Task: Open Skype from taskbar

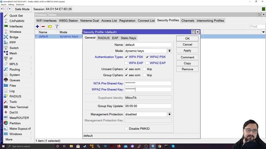Action: (x=173, y=146)
